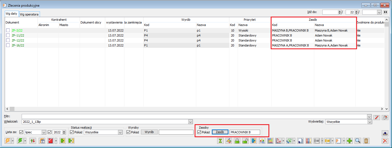
Task: Click the green Sigma sum icon
Action: click(220, 141)
